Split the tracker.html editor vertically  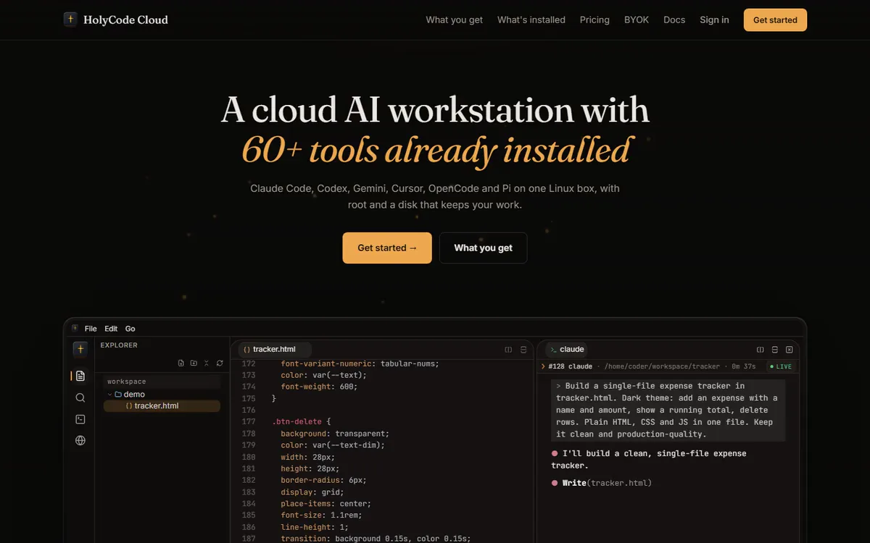click(523, 350)
